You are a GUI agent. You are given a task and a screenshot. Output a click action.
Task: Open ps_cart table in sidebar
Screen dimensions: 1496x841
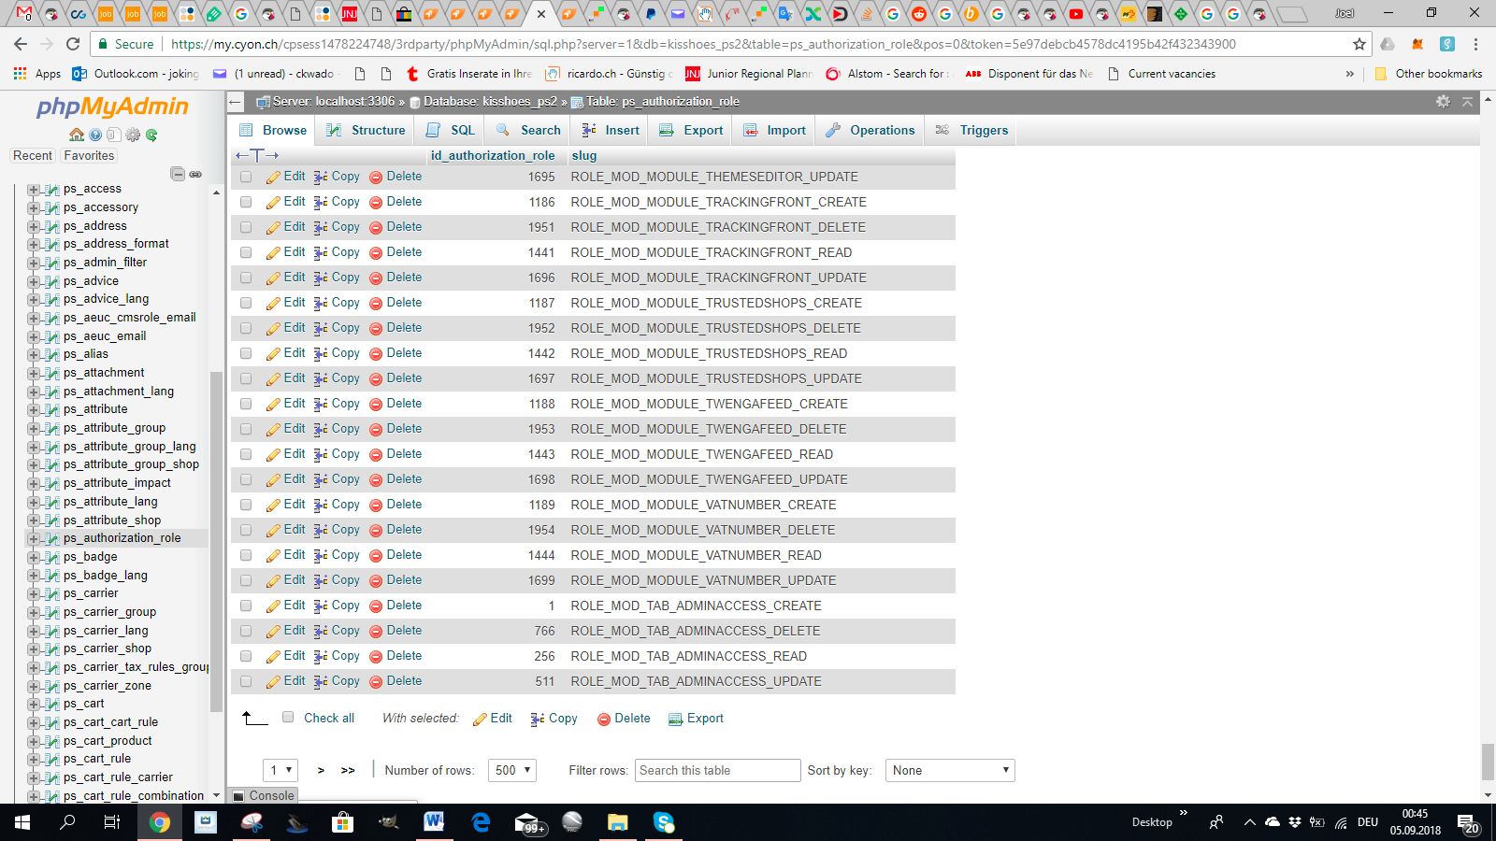pos(84,704)
